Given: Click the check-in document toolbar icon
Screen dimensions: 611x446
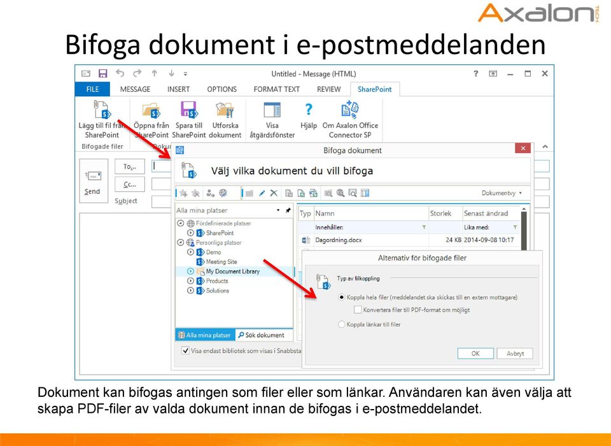Looking at the screenshot, I should click(x=301, y=193).
